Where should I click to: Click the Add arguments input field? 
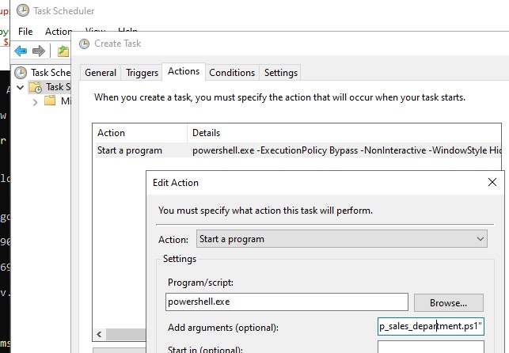click(431, 326)
